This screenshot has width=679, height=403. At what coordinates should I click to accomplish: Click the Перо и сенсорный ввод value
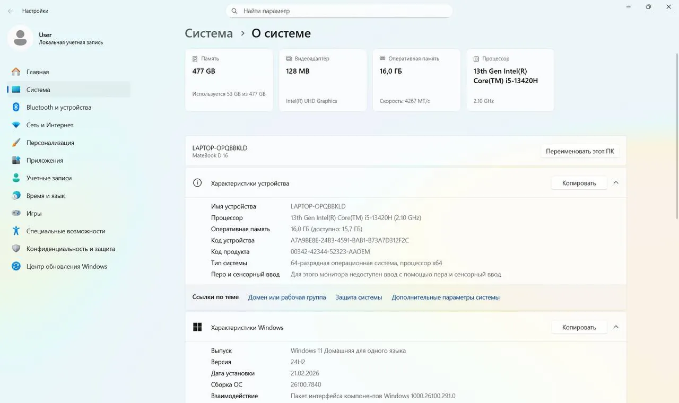point(396,275)
